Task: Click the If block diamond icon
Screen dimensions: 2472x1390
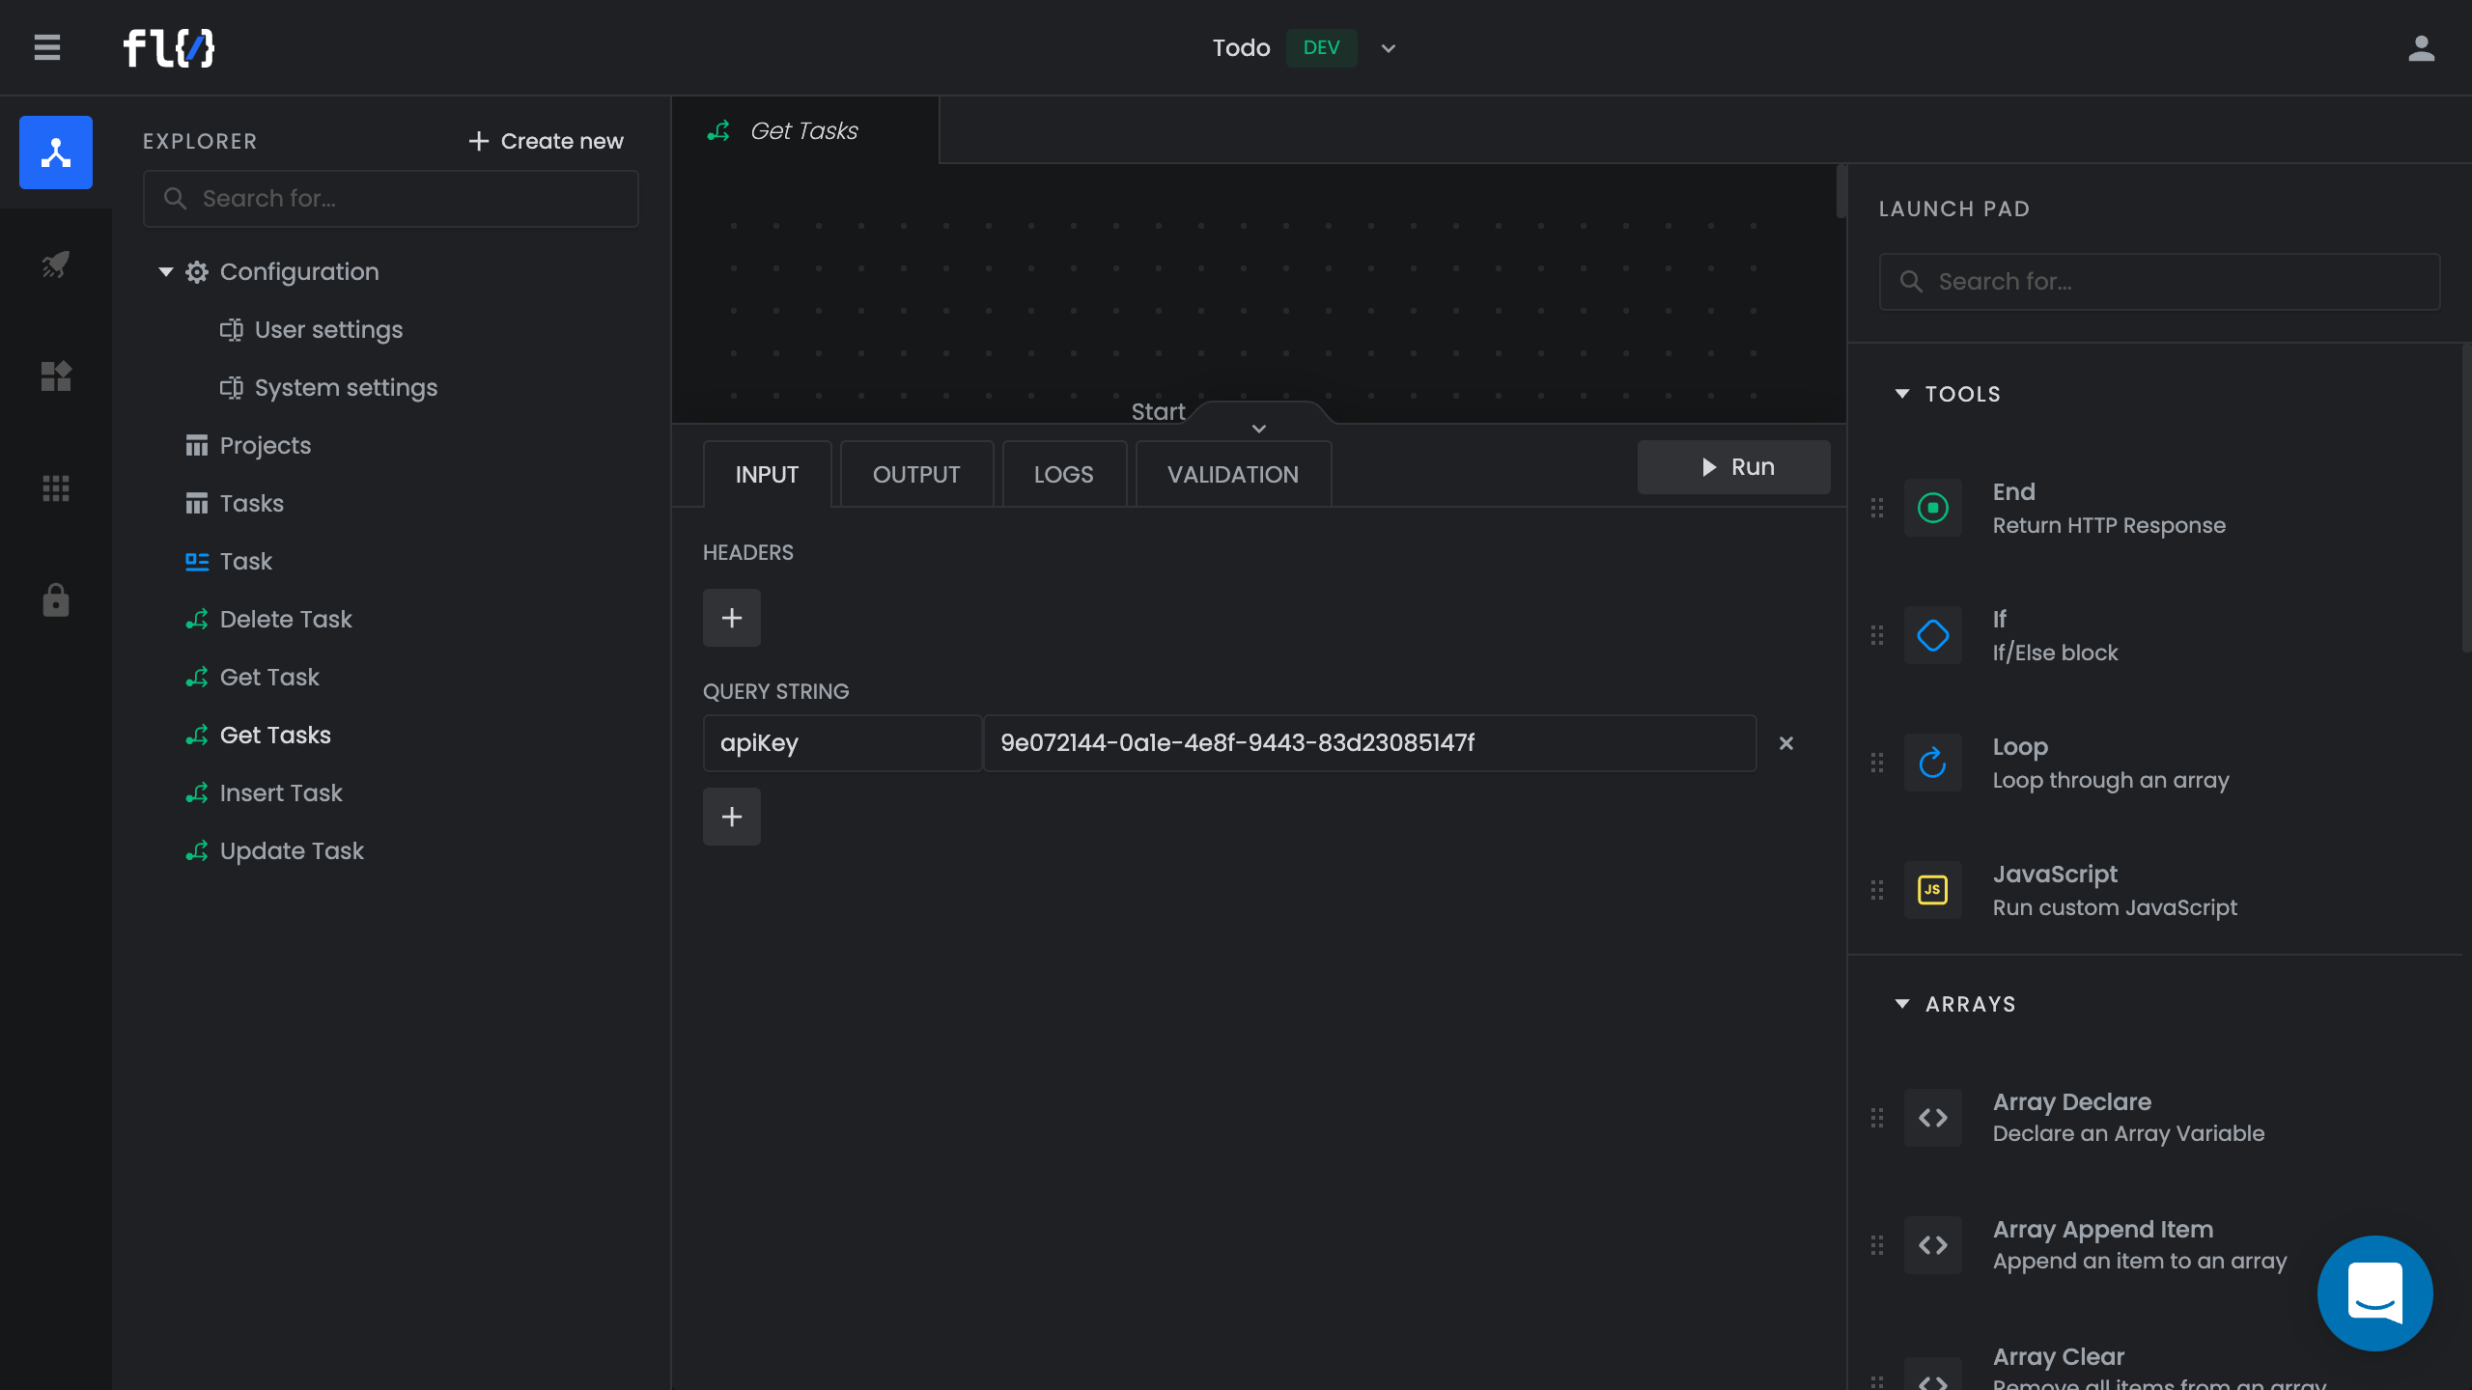Action: point(1933,635)
